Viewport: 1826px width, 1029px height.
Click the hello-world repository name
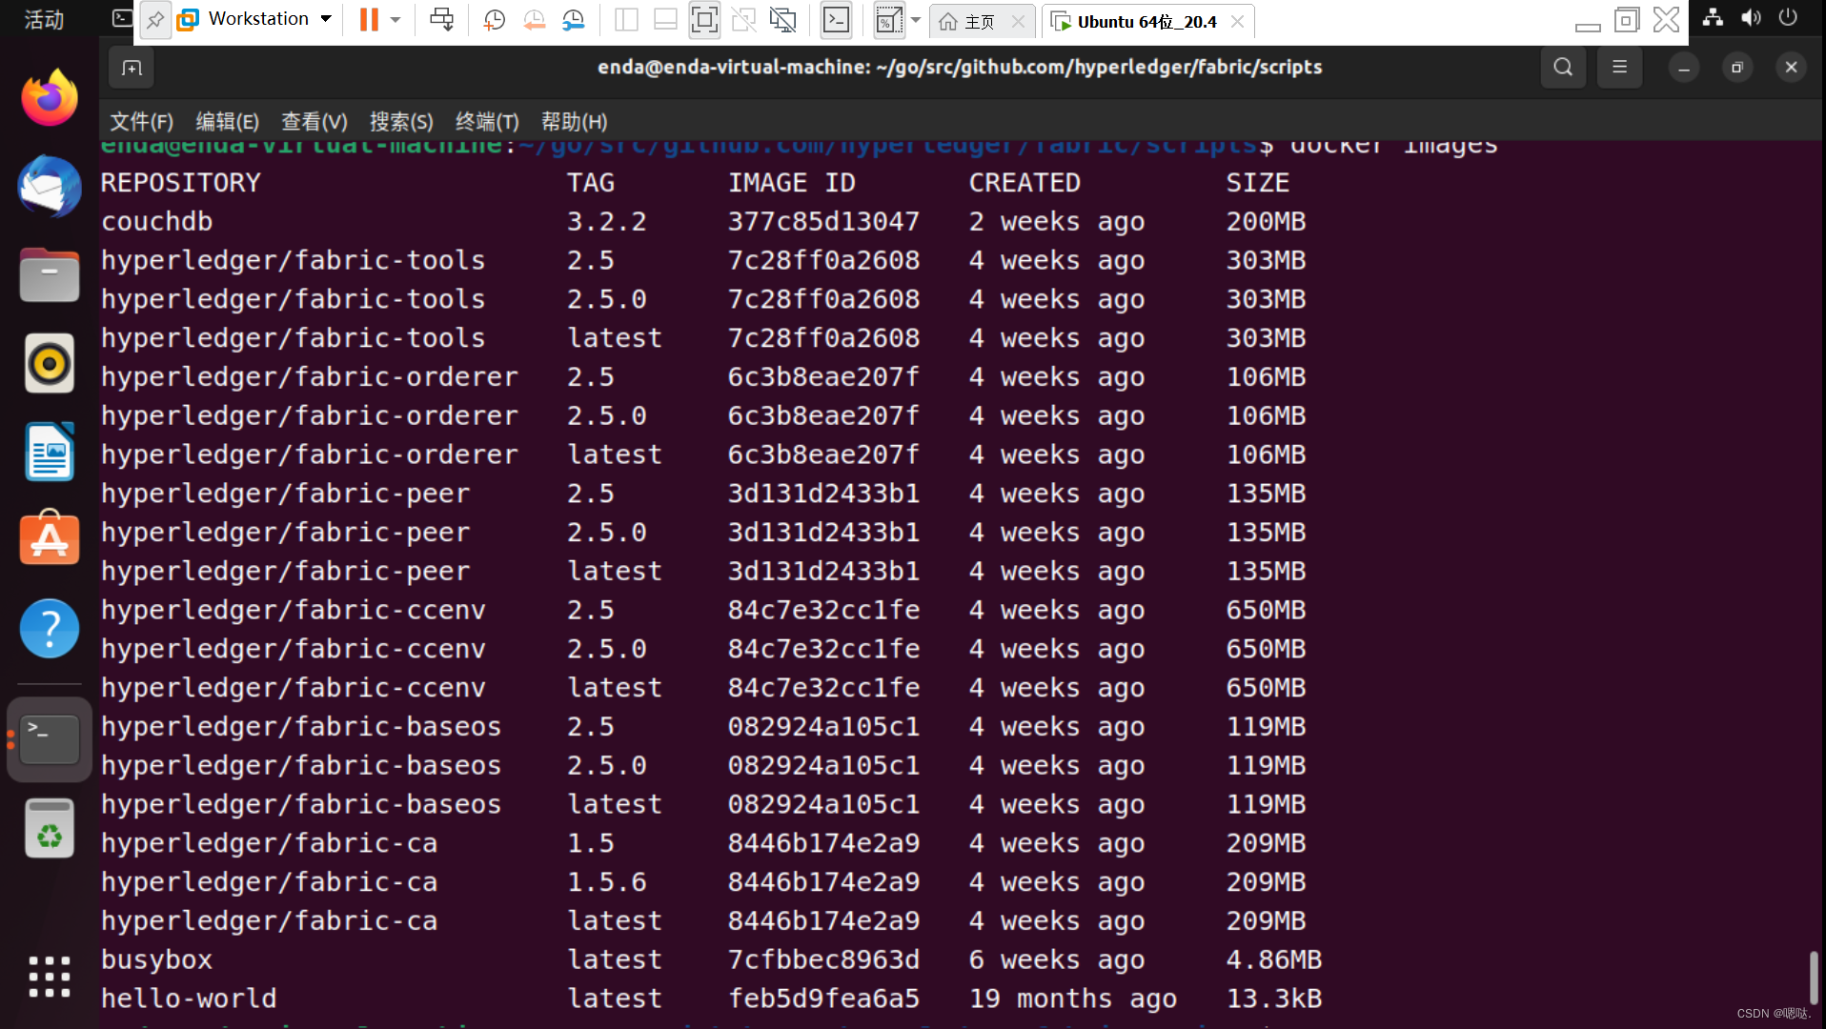click(x=189, y=999)
